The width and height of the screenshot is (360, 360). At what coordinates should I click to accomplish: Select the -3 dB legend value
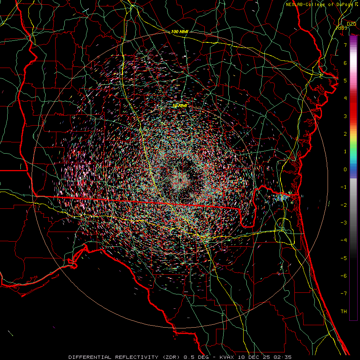click(x=344, y=223)
